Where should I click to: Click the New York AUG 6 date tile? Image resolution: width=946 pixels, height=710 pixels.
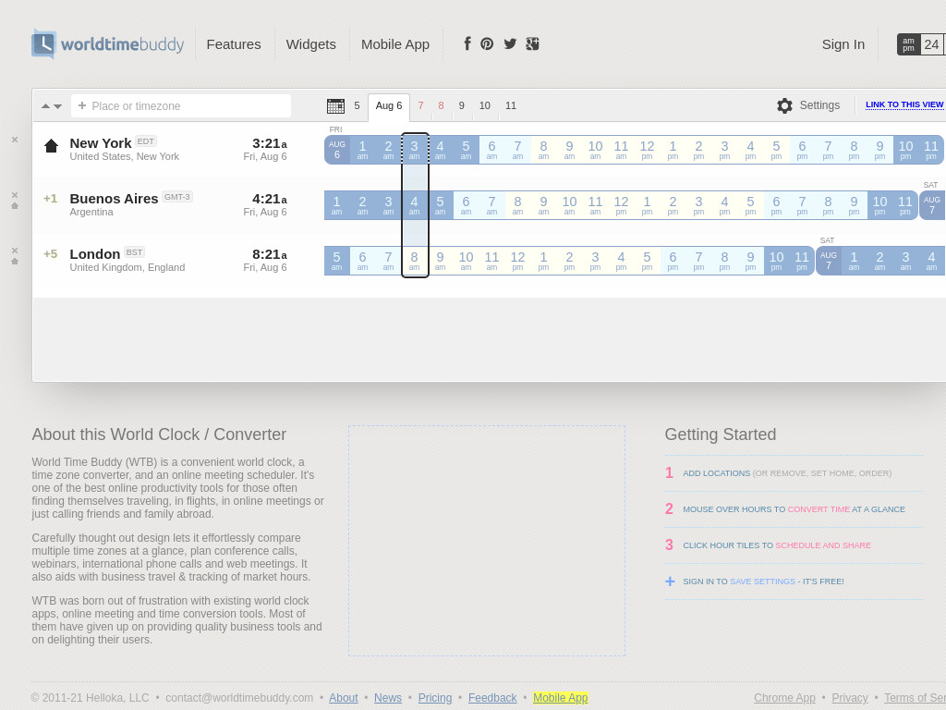tap(336, 150)
